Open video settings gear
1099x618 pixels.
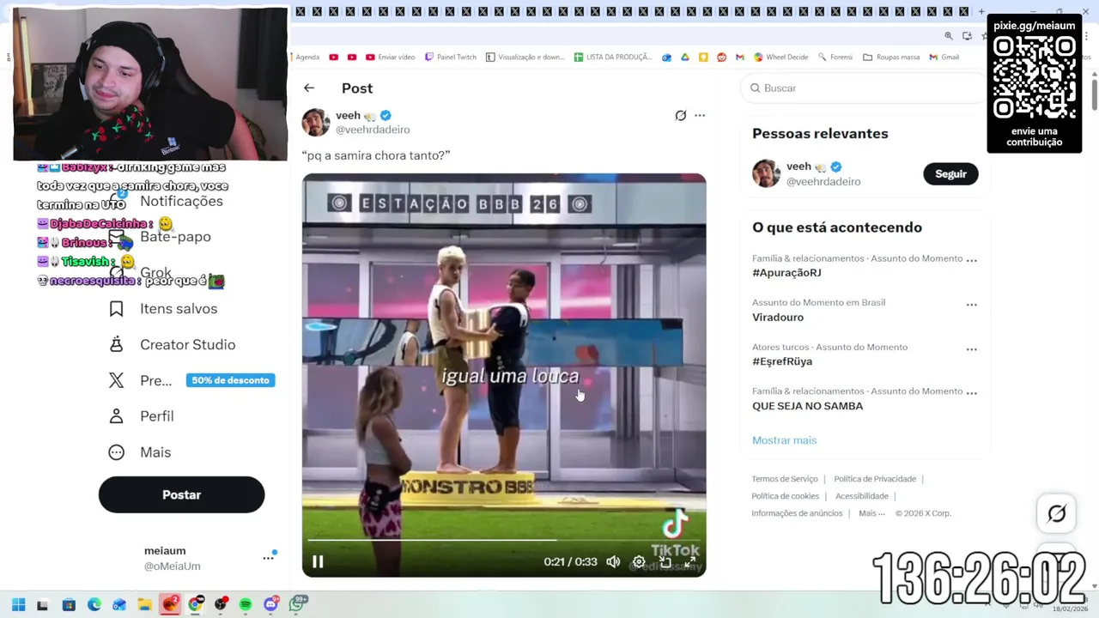pyautogui.click(x=639, y=561)
